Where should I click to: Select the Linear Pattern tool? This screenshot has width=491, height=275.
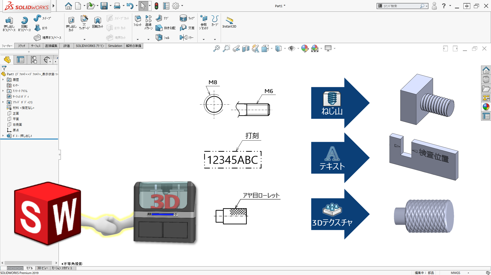coord(148,22)
